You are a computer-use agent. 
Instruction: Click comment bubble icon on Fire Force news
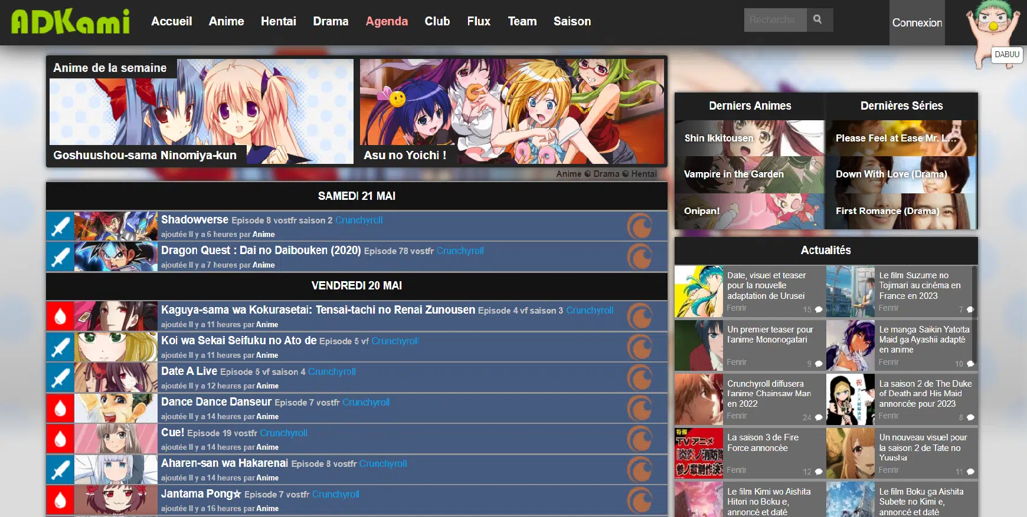pyautogui.click(x=819, y=472)
